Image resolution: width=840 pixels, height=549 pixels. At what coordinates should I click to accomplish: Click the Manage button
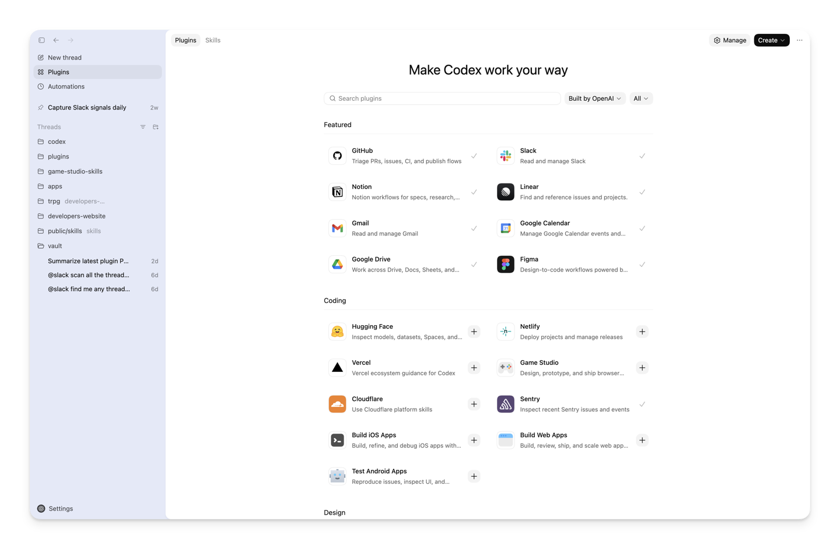click(x=730, y=40)
